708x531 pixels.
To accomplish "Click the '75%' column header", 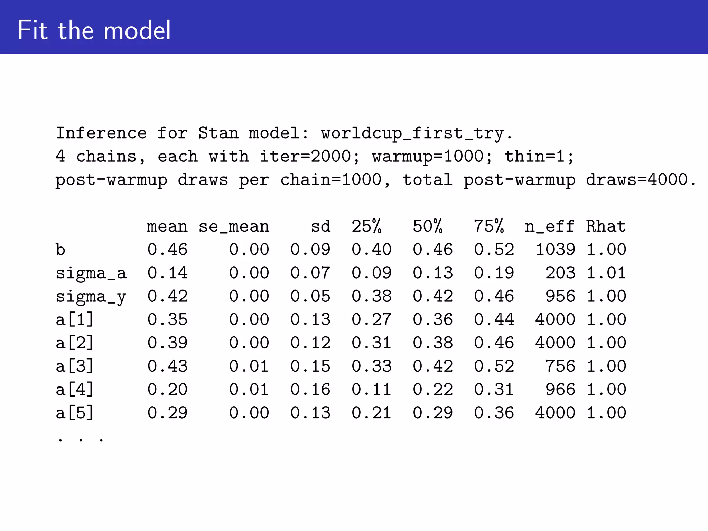I will (489, 227).
